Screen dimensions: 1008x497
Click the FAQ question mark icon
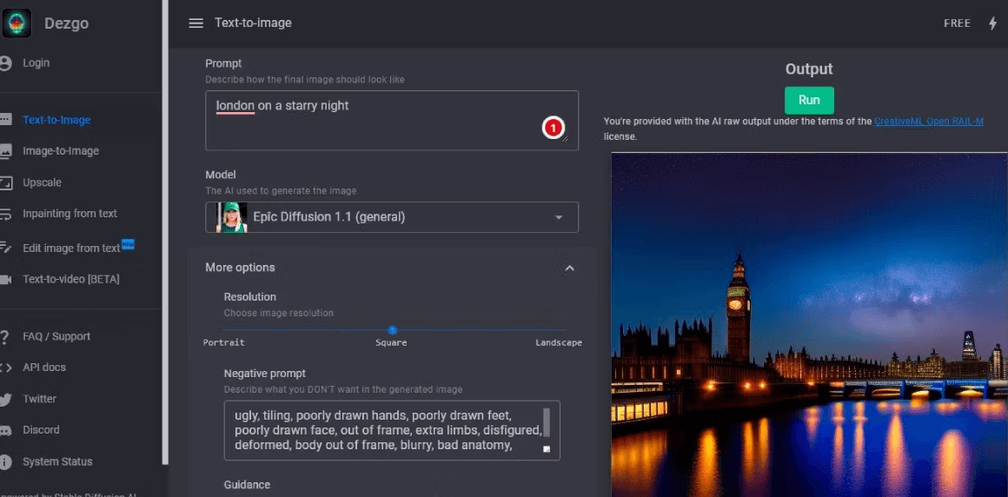pos(5,336)
